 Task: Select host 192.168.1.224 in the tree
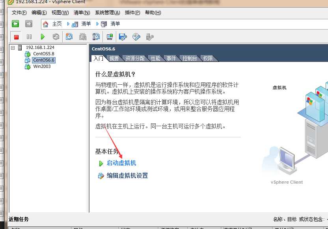40,47
